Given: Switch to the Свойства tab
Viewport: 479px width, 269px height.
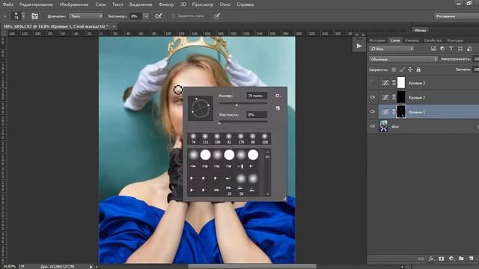Looking at the screenshot, I should (x=433, y=40).
